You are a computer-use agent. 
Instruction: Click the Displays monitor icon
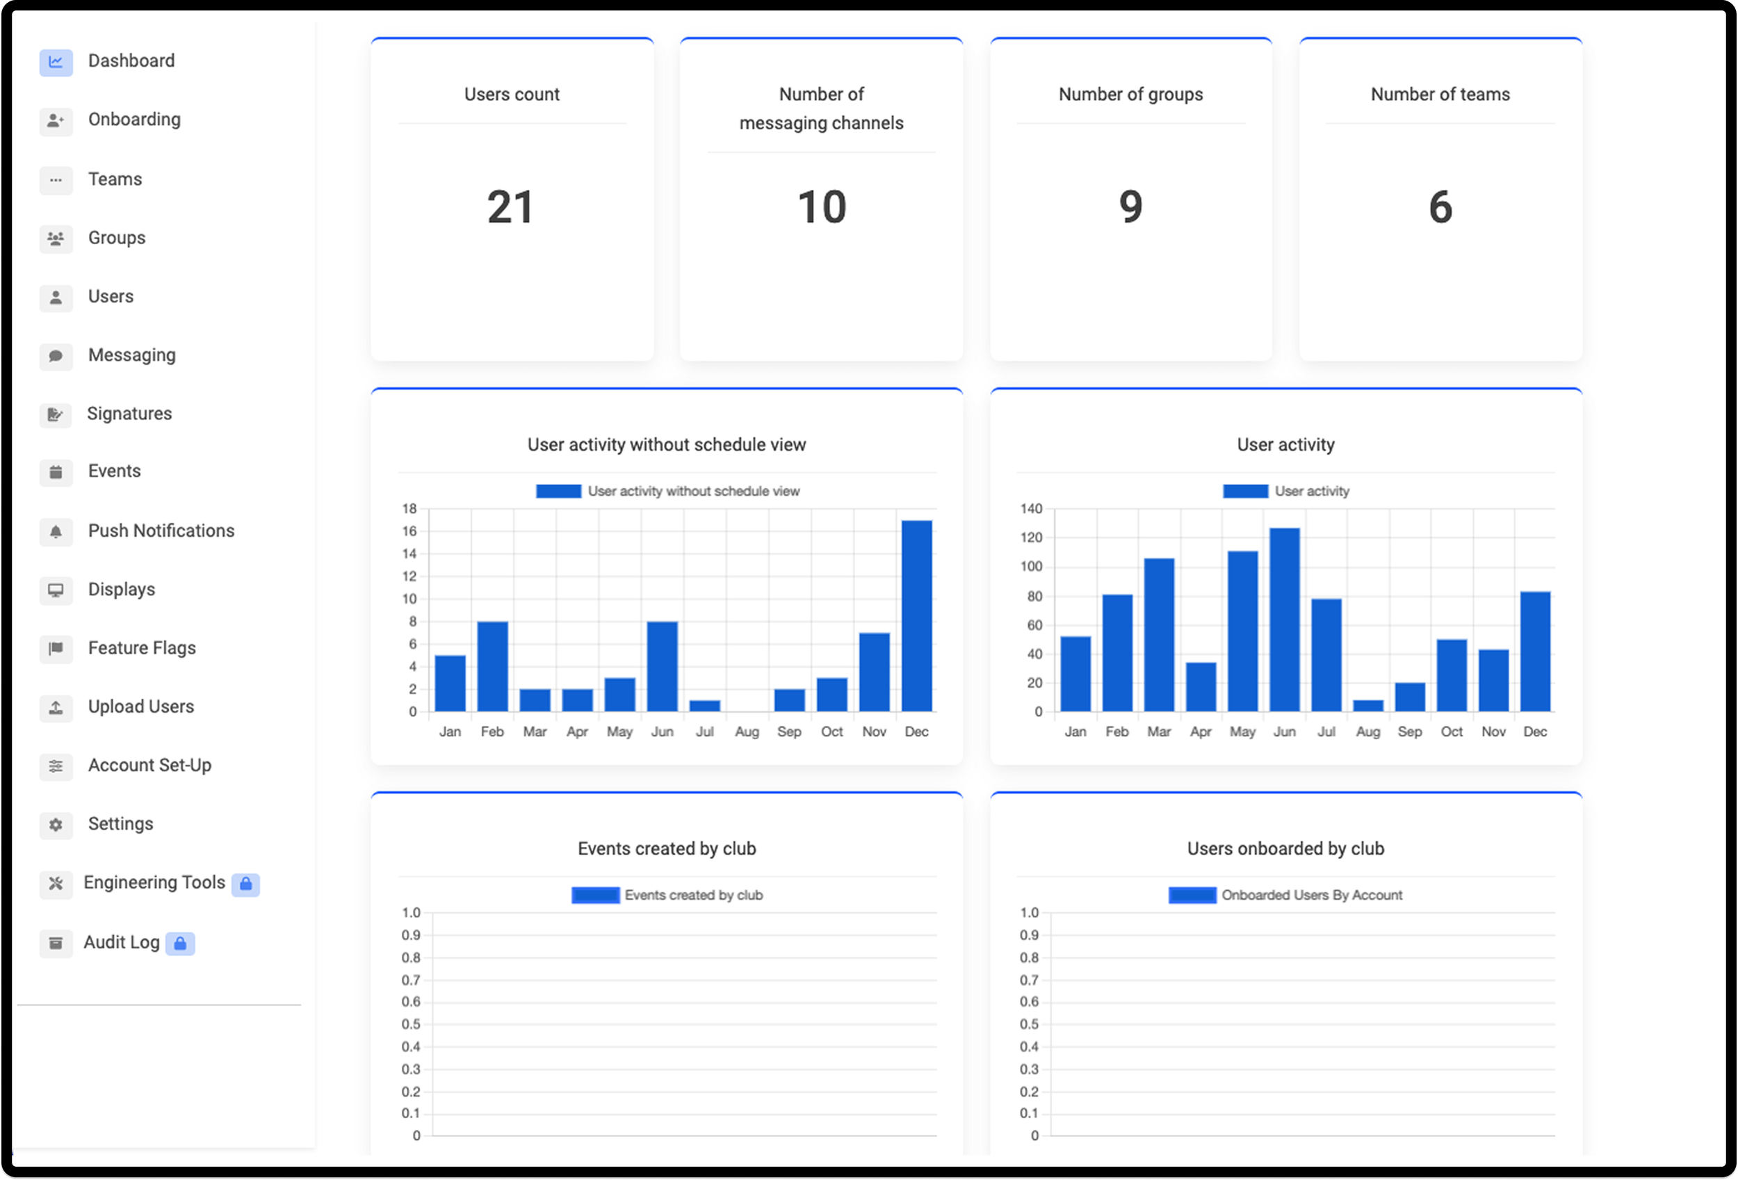(x=56, y=590)
